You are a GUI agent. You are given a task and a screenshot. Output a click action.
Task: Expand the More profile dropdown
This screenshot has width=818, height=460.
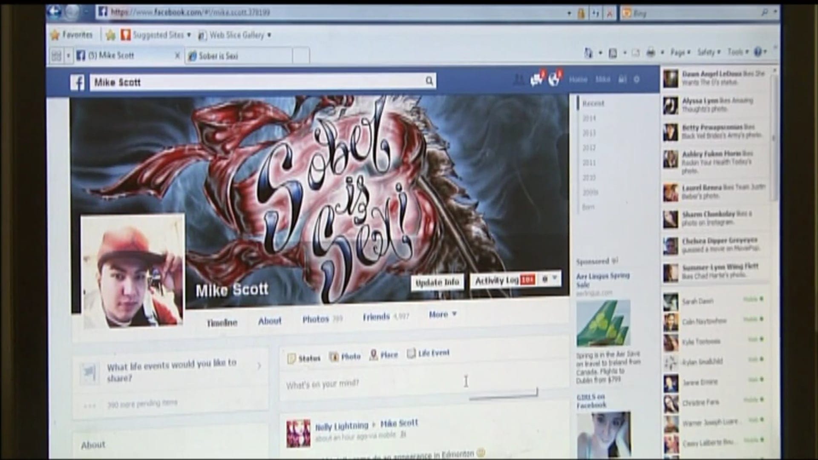[x=443, y=314]
